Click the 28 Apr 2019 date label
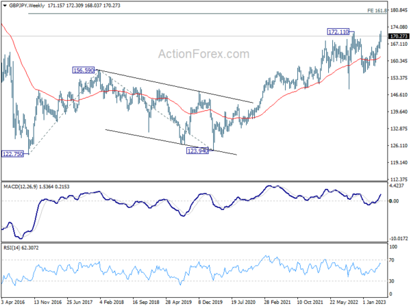Image resolution: width=411 pixels, height=308 pixels. point(179,302)
